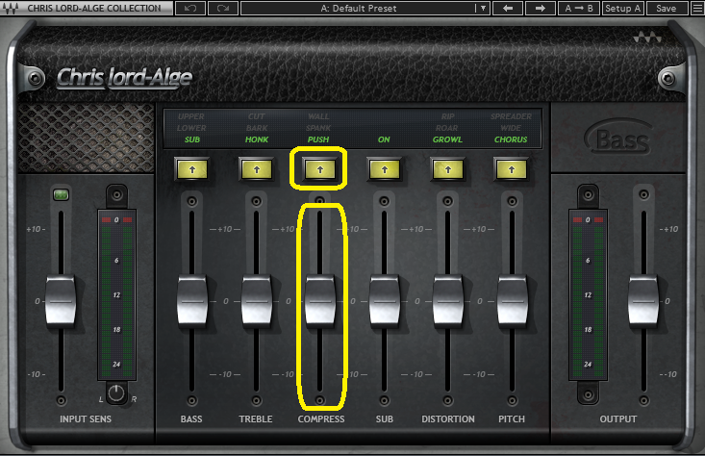Toggle the Sub on/off arrow button
Image resolution: width=705 pixels, height=456 pixels.
[x=384, y=169]
